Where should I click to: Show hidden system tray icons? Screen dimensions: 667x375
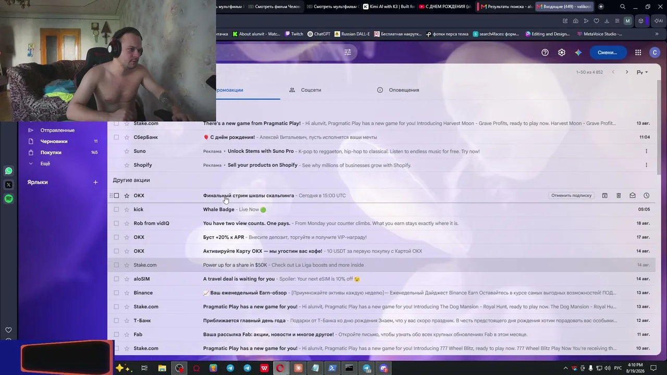[x=566, y=368]
